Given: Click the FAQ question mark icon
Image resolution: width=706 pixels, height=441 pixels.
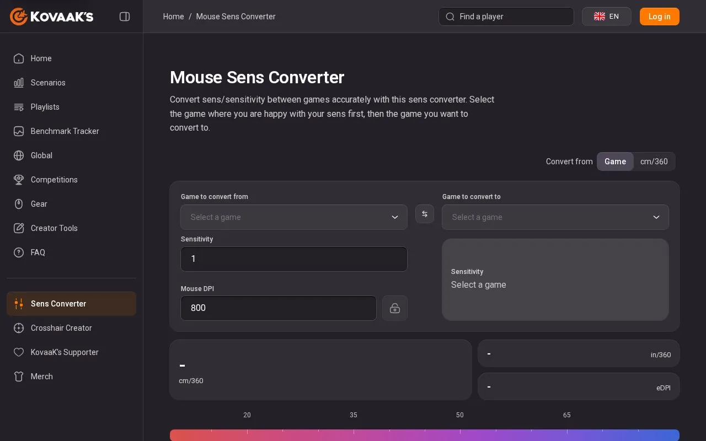Looking at the screenshot, I should [19, 252].
